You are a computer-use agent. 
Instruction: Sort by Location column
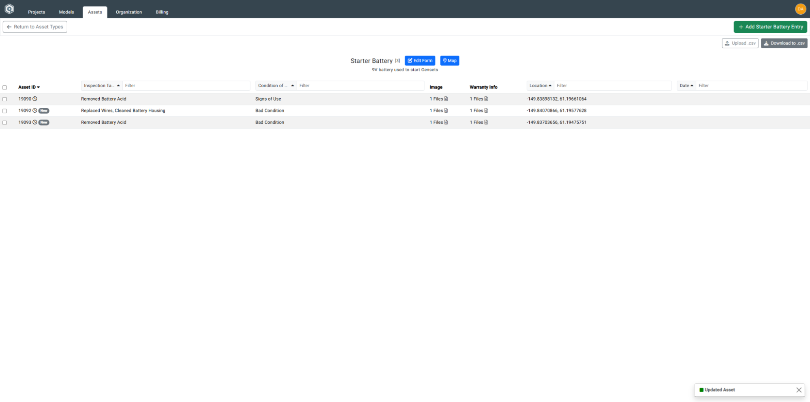(540, 86)
